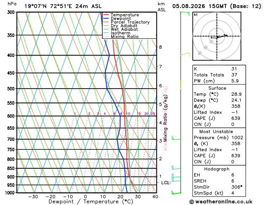The height and width of the screenshot is (205, 265).
Task: Click the wind barb at 1000 hPa level
Action: 176,192
